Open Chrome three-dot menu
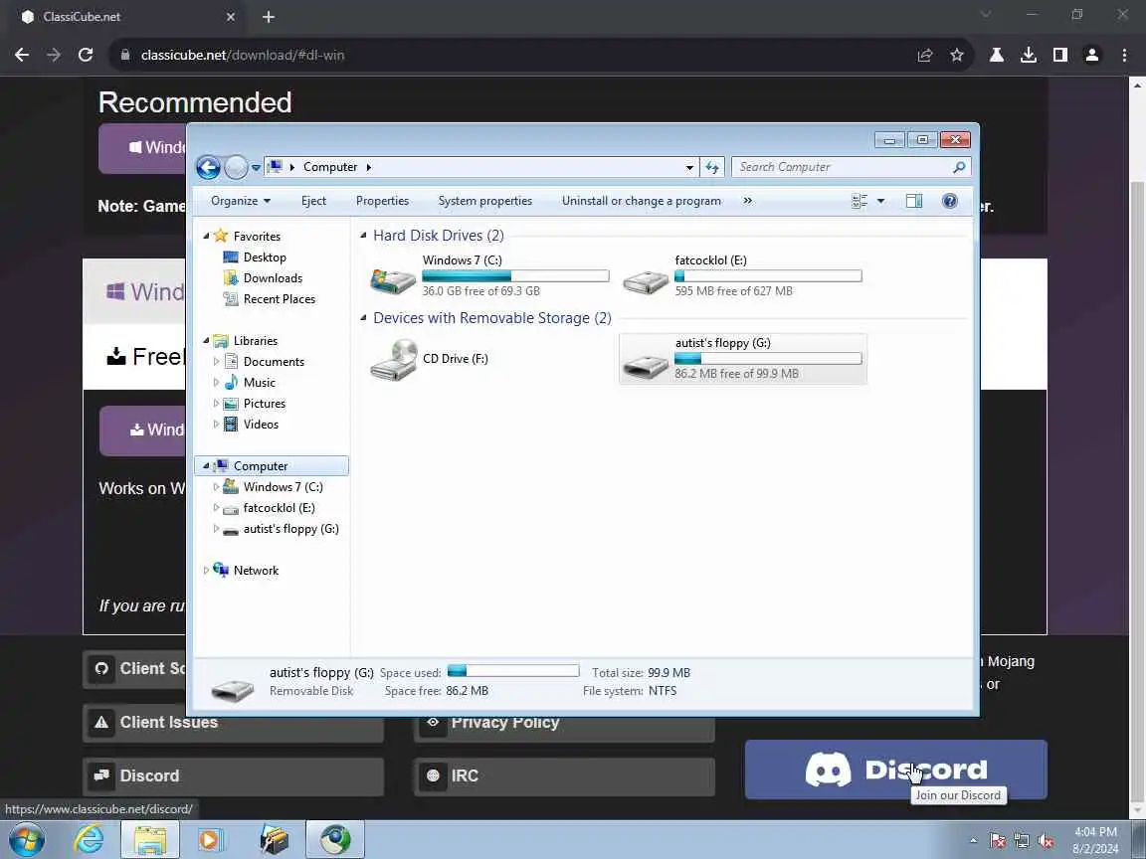 1124,55
